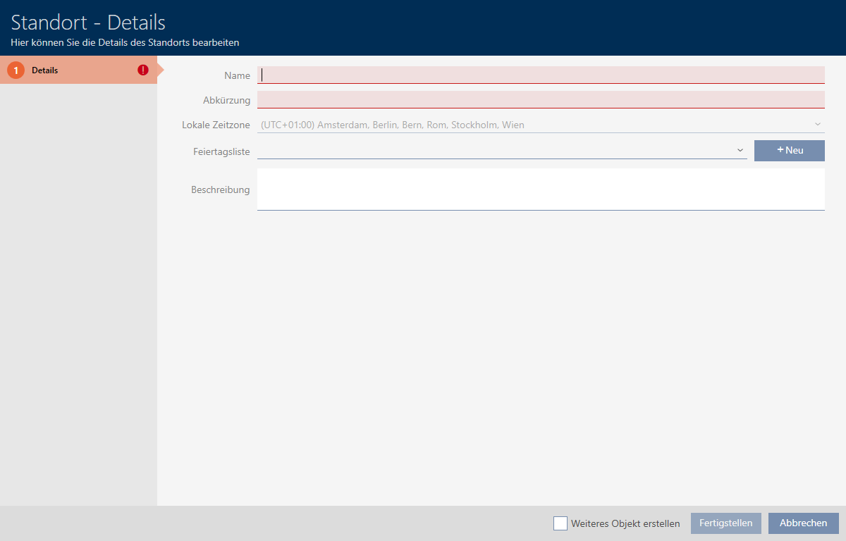Click the 'Weiteres Objekt erstellen' label text

tap(625, 523)
